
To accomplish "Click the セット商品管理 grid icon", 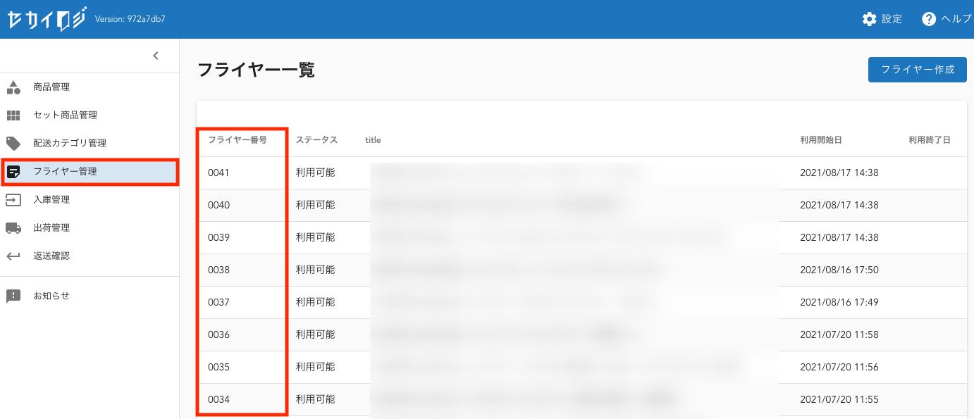I will pyautogui.click(x=13, y=115).
